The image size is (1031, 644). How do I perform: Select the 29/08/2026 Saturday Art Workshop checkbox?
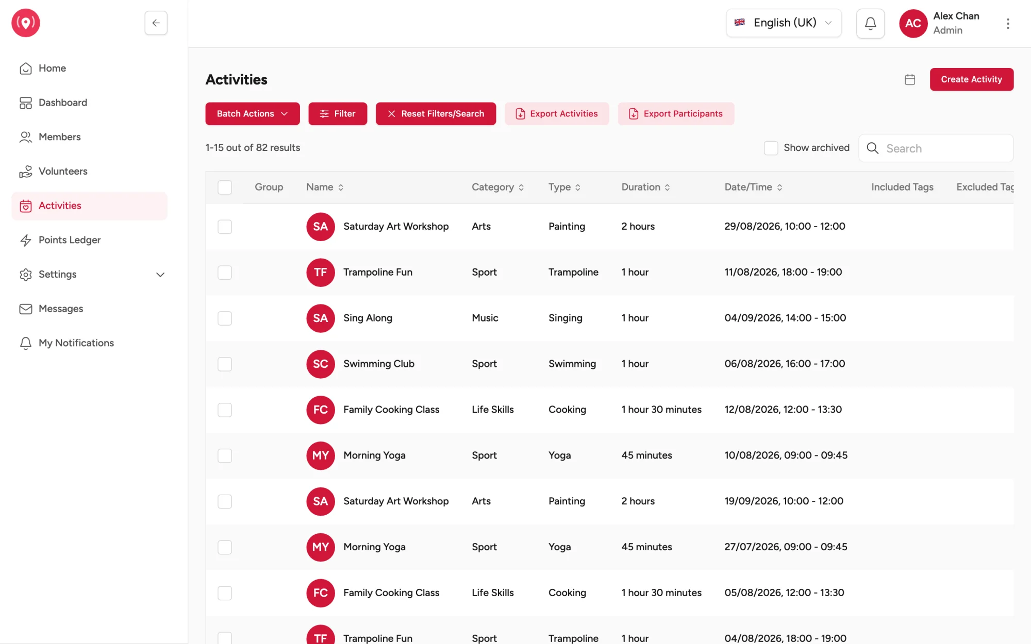pos(225,227)
